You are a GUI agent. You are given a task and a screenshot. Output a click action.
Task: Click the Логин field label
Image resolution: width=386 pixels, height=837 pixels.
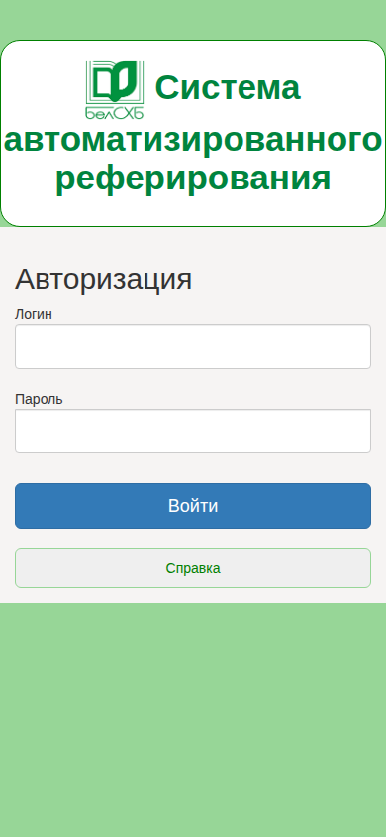[x=34, y=314]
